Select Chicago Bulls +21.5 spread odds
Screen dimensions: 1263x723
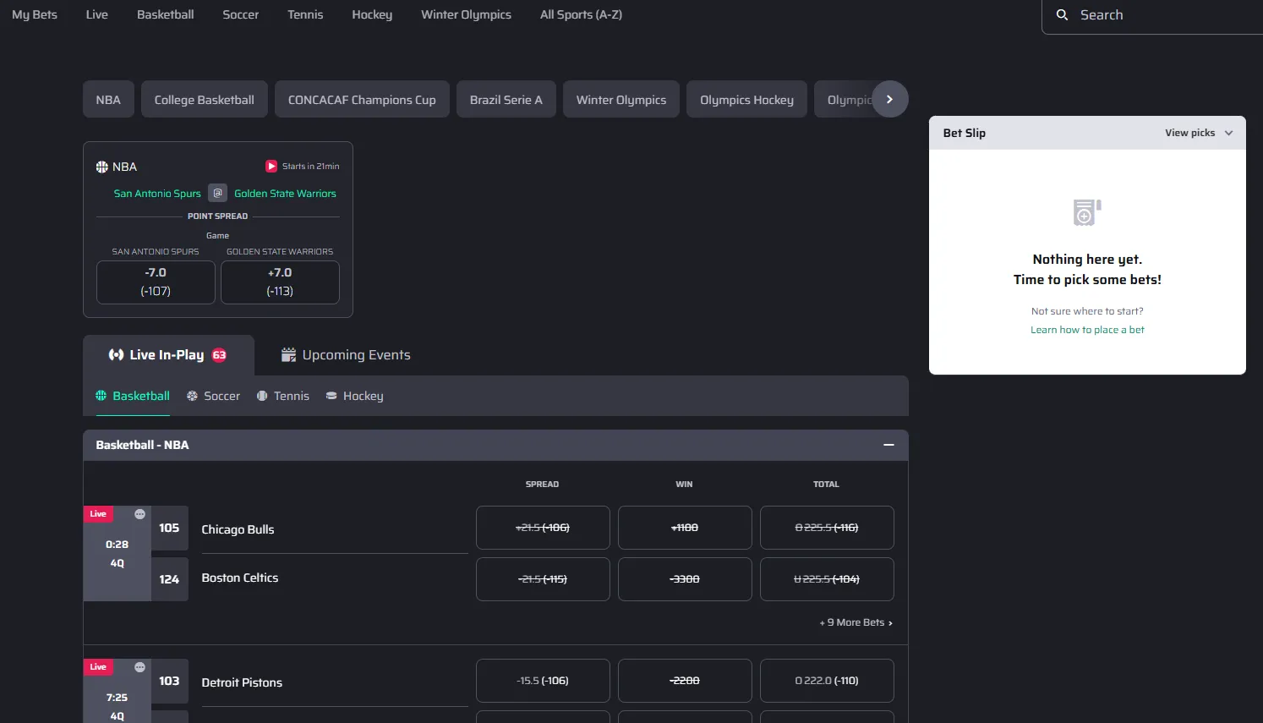pos(543,528)
